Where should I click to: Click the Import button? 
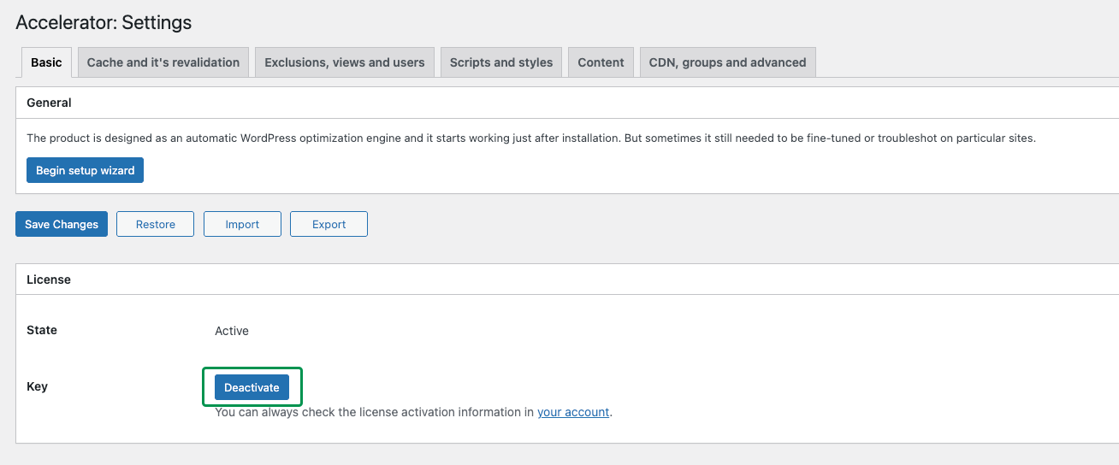tap(242, 224)
